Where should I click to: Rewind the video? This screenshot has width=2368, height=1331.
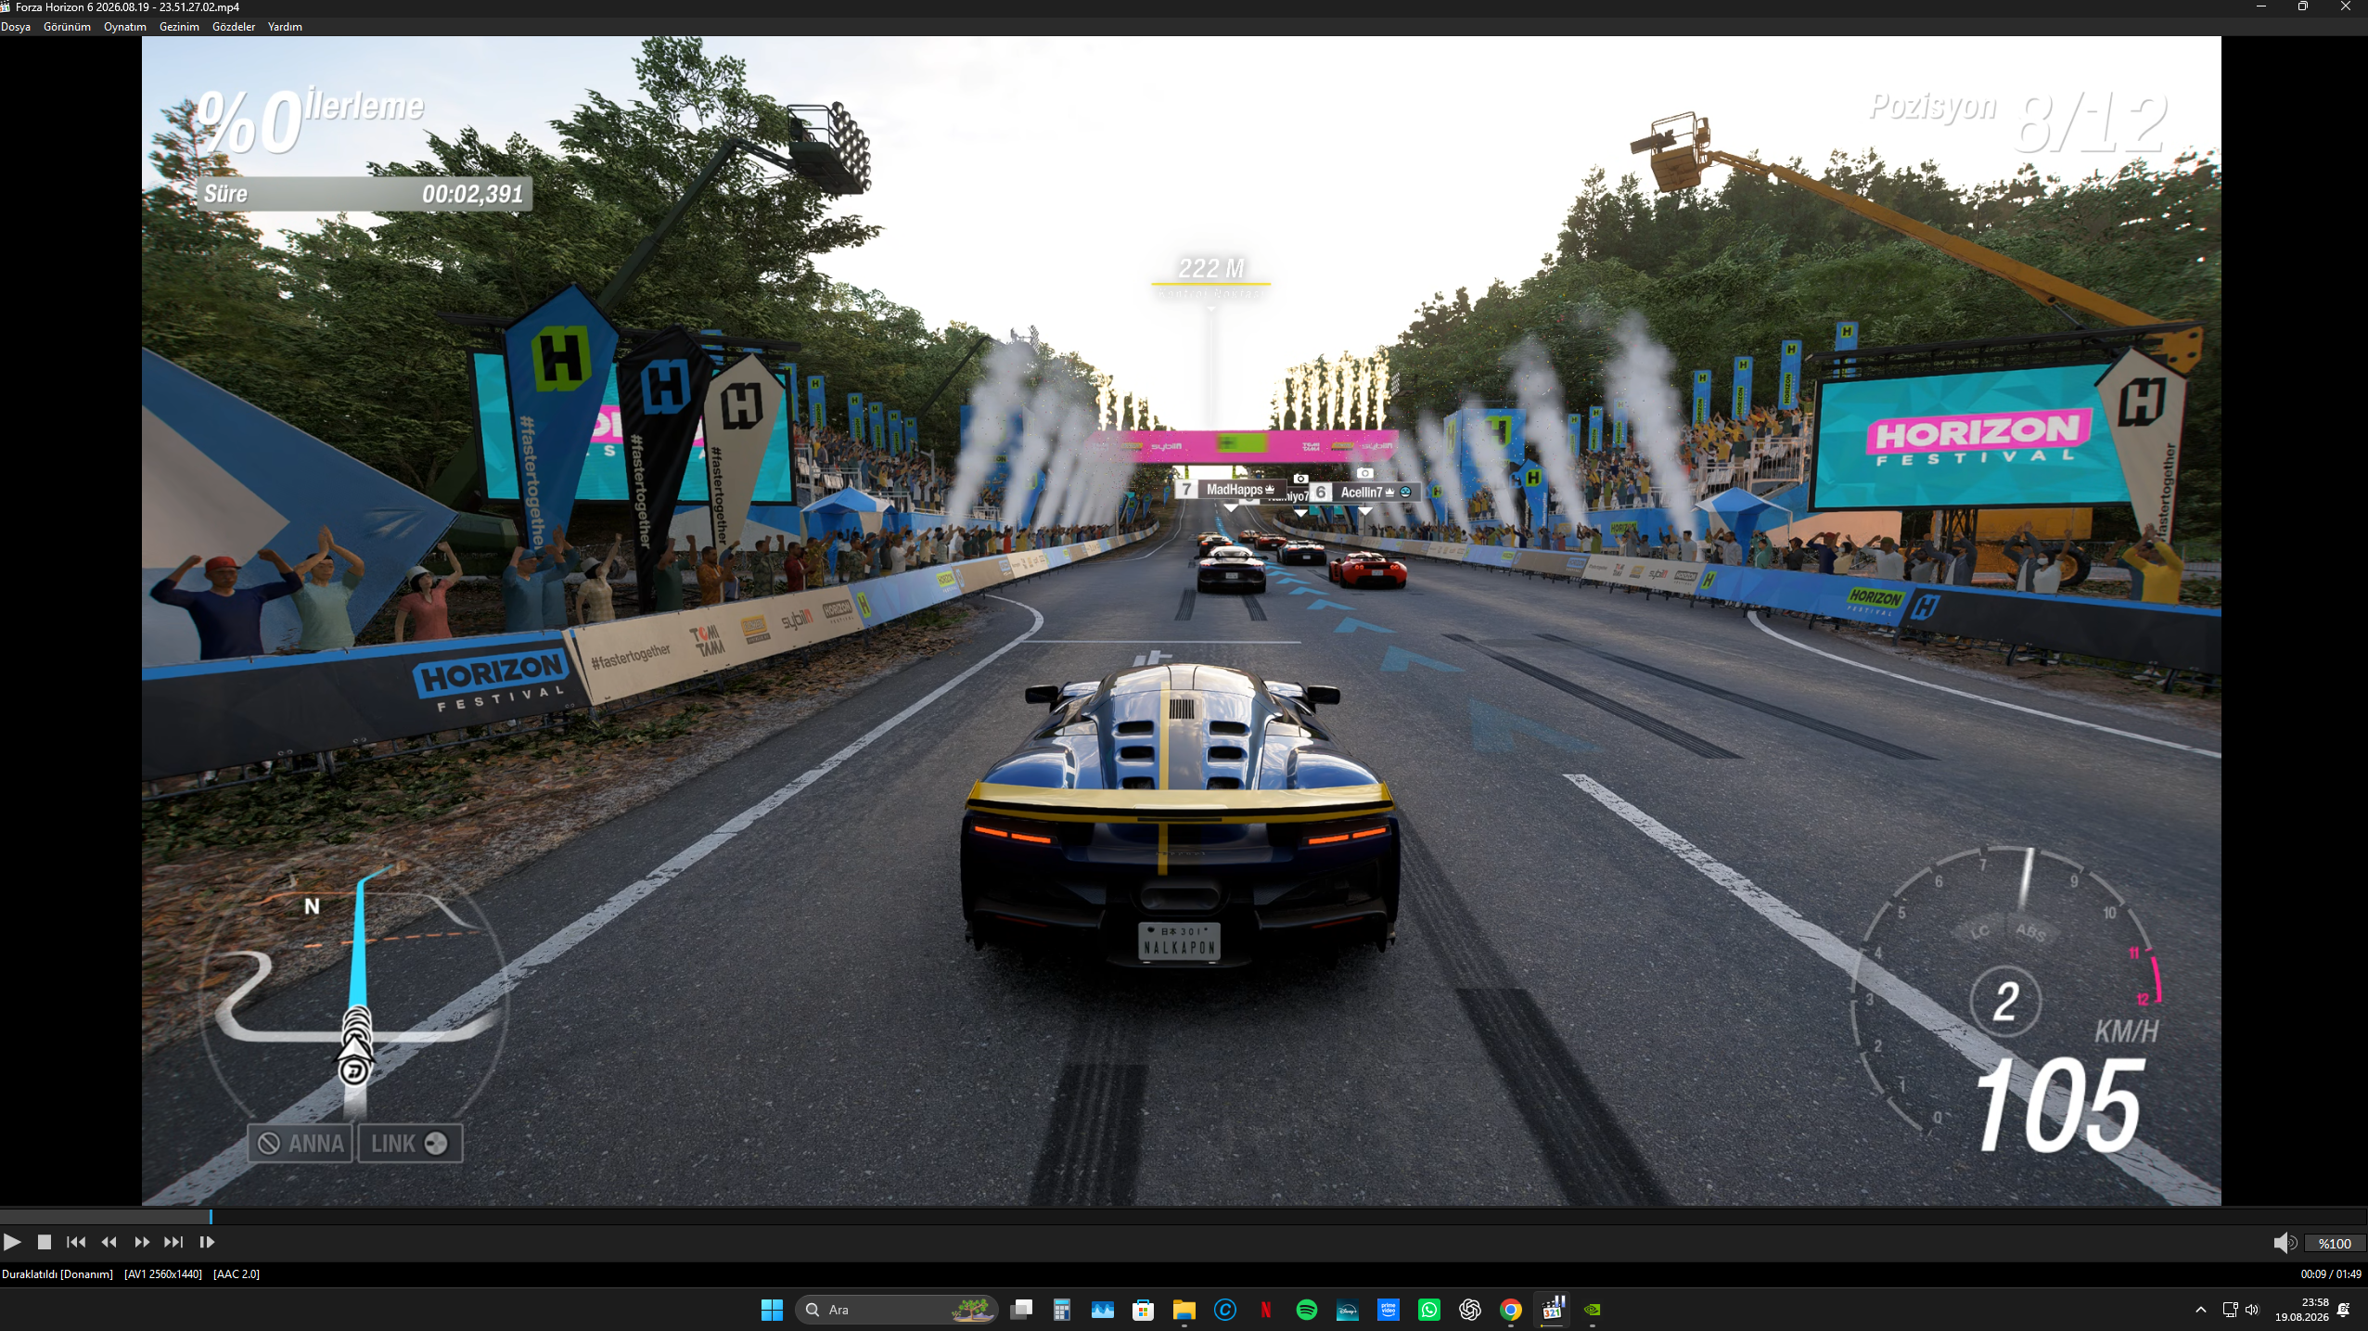pos(109,1242)
